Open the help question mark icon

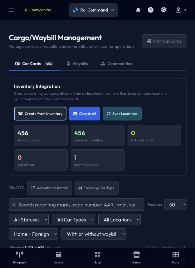coord(150,10)
